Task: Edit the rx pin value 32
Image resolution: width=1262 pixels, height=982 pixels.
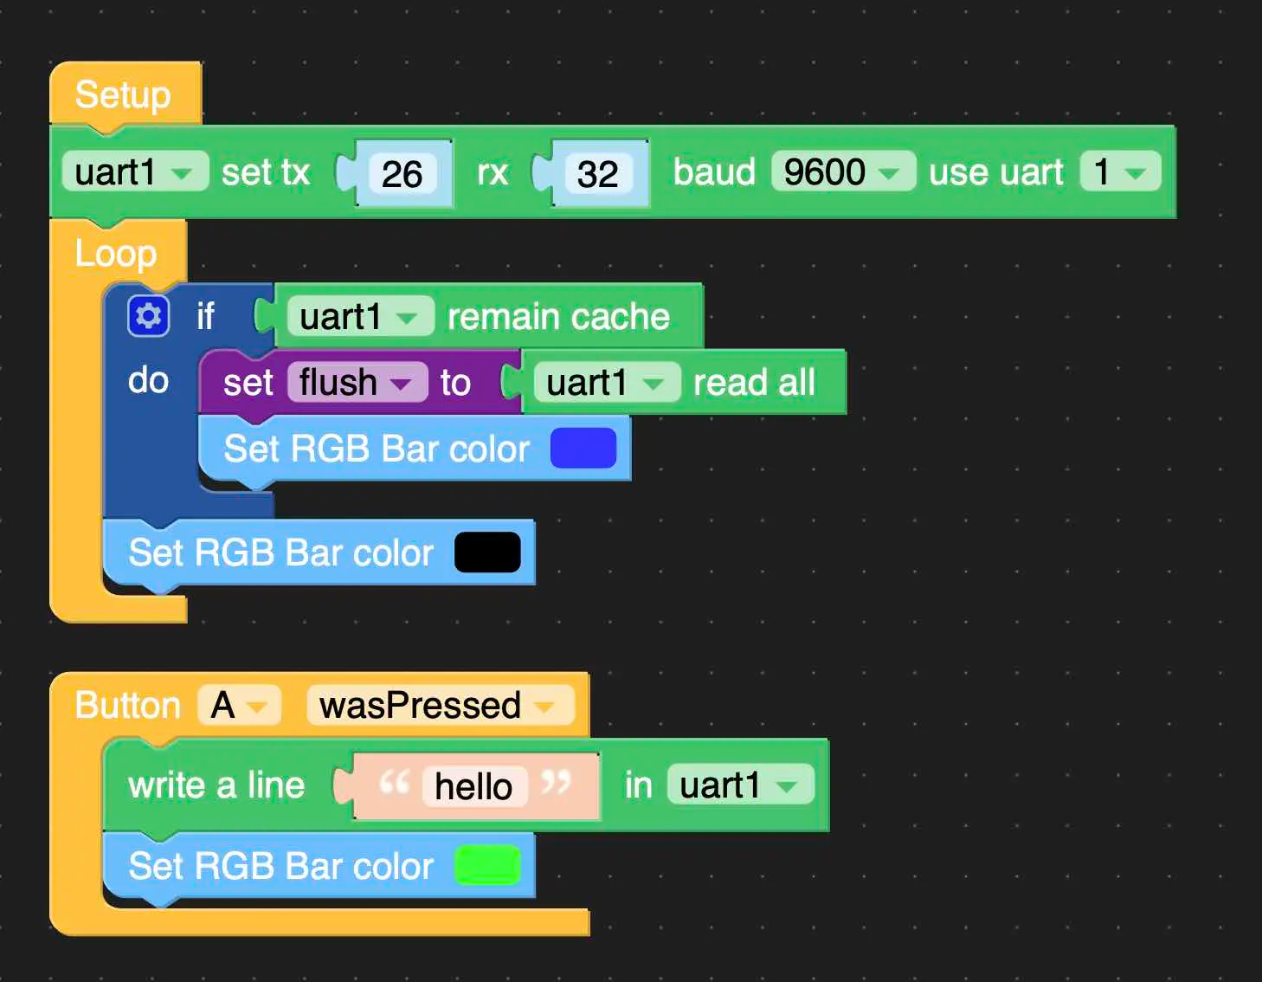Action: tap(597, 174)
